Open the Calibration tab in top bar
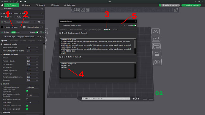This screenshot has height=115, width=205. [x=70, y=5]
